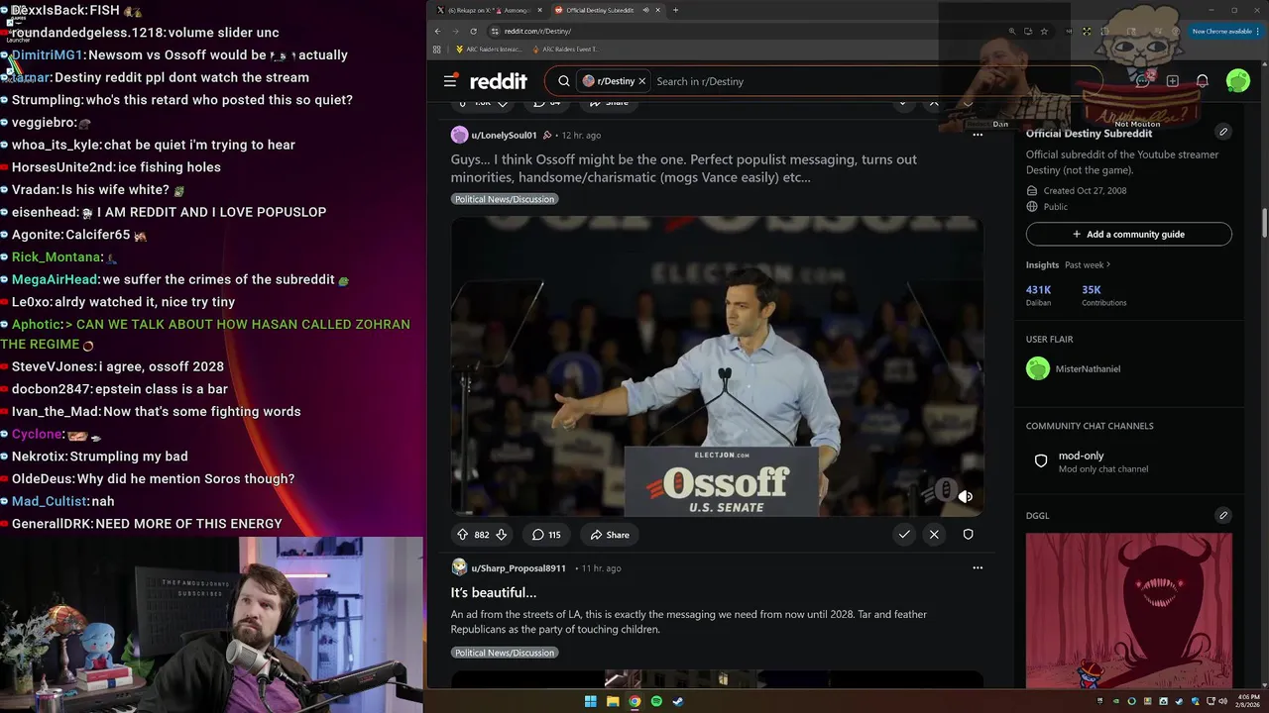This screenshot has width=1269, height=713.
Task: Share button on the post above
Action: click(x=610, y=102)
